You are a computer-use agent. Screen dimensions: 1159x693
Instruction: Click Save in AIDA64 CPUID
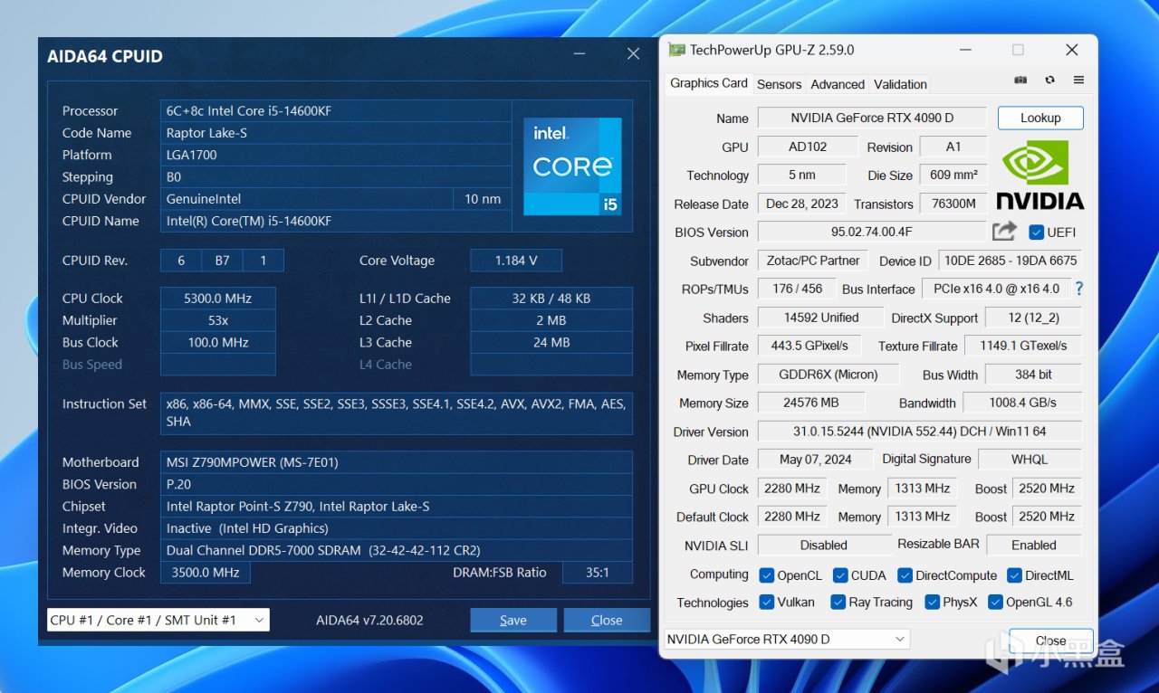[x=513, y=620]
